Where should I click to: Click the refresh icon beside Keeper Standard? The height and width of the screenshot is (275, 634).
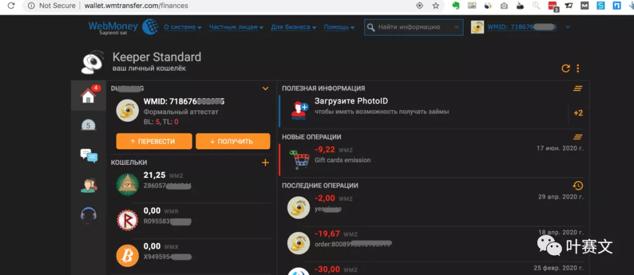coord(566,68)
